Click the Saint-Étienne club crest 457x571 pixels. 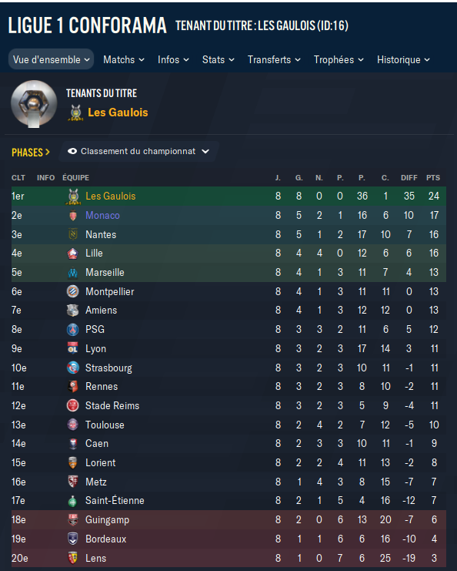click(x=73, y=501)
